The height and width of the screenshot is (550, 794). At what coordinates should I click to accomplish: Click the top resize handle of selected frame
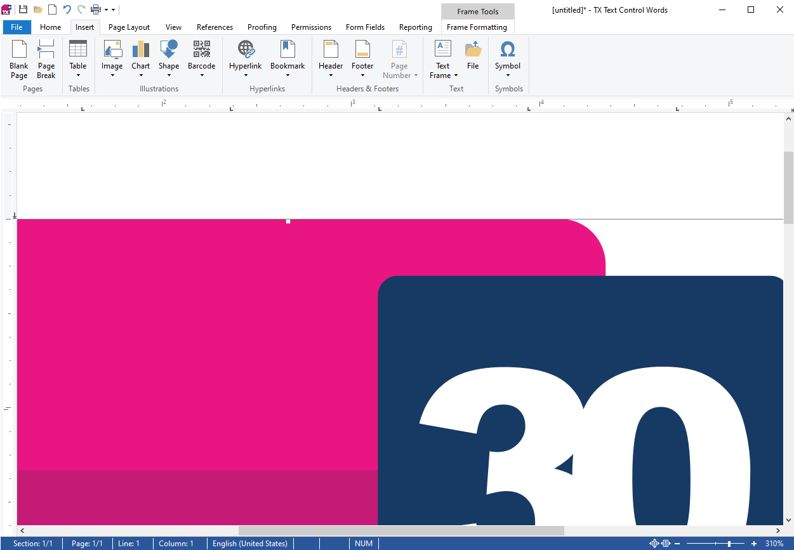point(288,221)
